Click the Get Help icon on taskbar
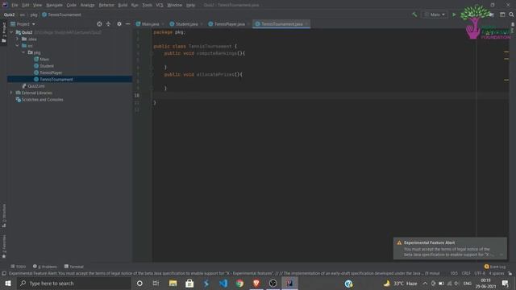Viewport: 516px width, 290px height. click(x=348, y=283)
